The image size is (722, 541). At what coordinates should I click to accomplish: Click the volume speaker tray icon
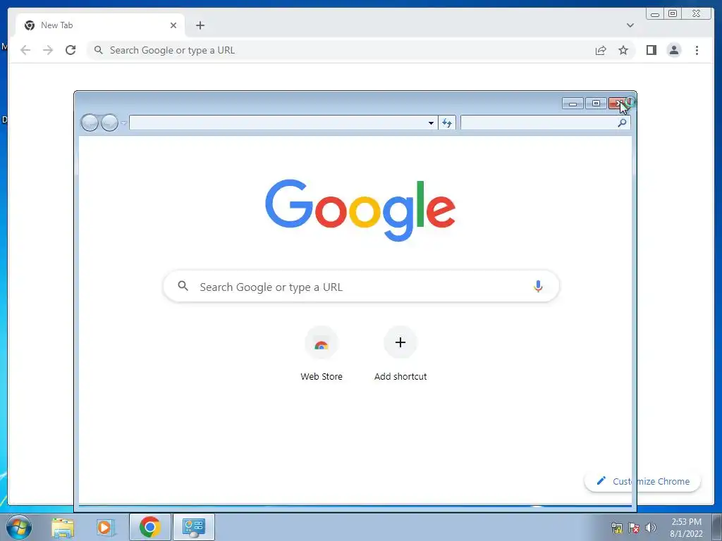650,528
